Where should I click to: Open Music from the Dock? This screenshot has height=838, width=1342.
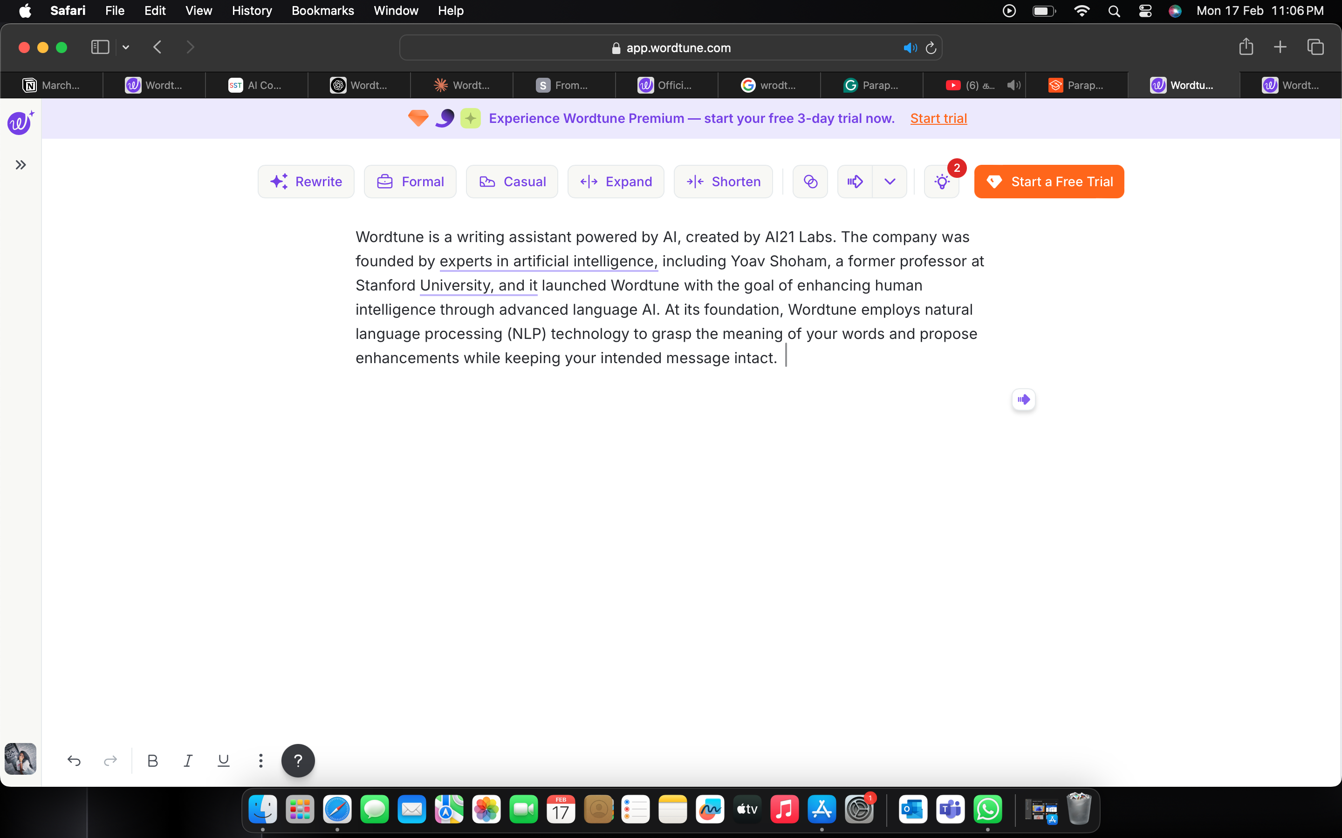click(784, 810)
